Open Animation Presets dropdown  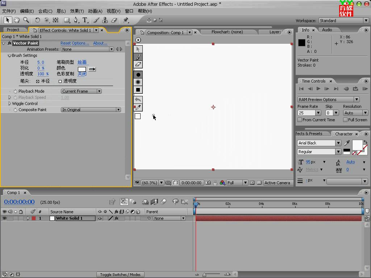click(x=87, y=49)
